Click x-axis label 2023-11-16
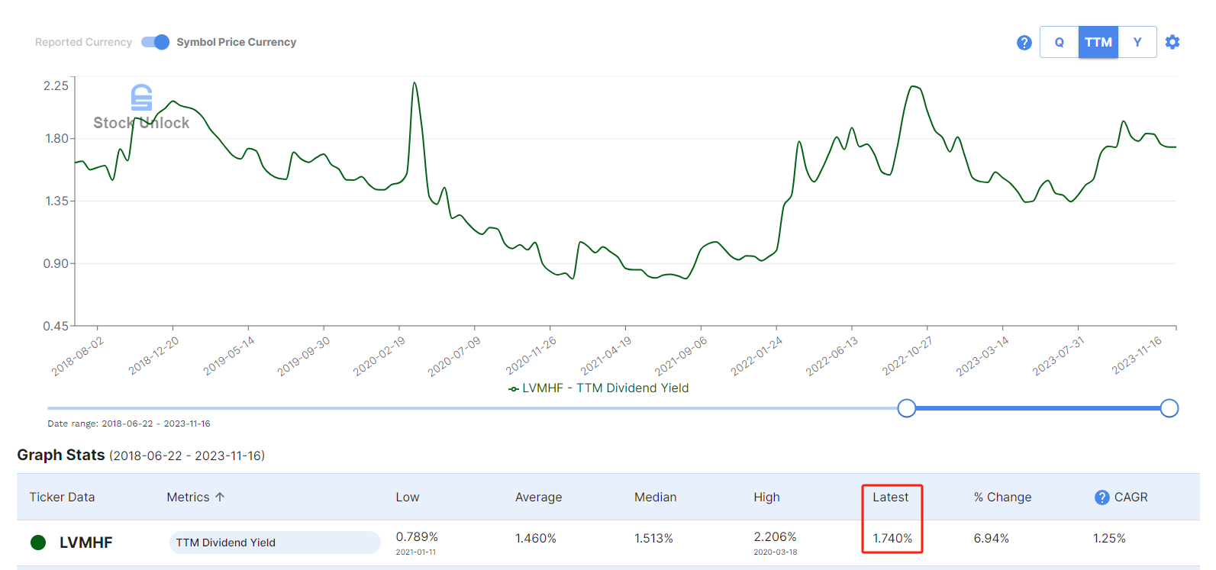The image size is (1216, 570). [x=1136, y=356]
